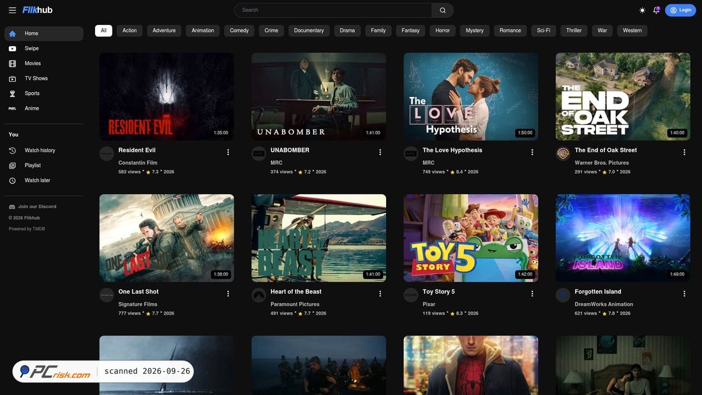Viewport: 702px width, 395px height.
Task: Open the Powered by TMDB link
Action: tap(27, 229)
